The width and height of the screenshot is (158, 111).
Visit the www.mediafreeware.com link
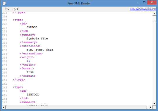click(143, 9)
